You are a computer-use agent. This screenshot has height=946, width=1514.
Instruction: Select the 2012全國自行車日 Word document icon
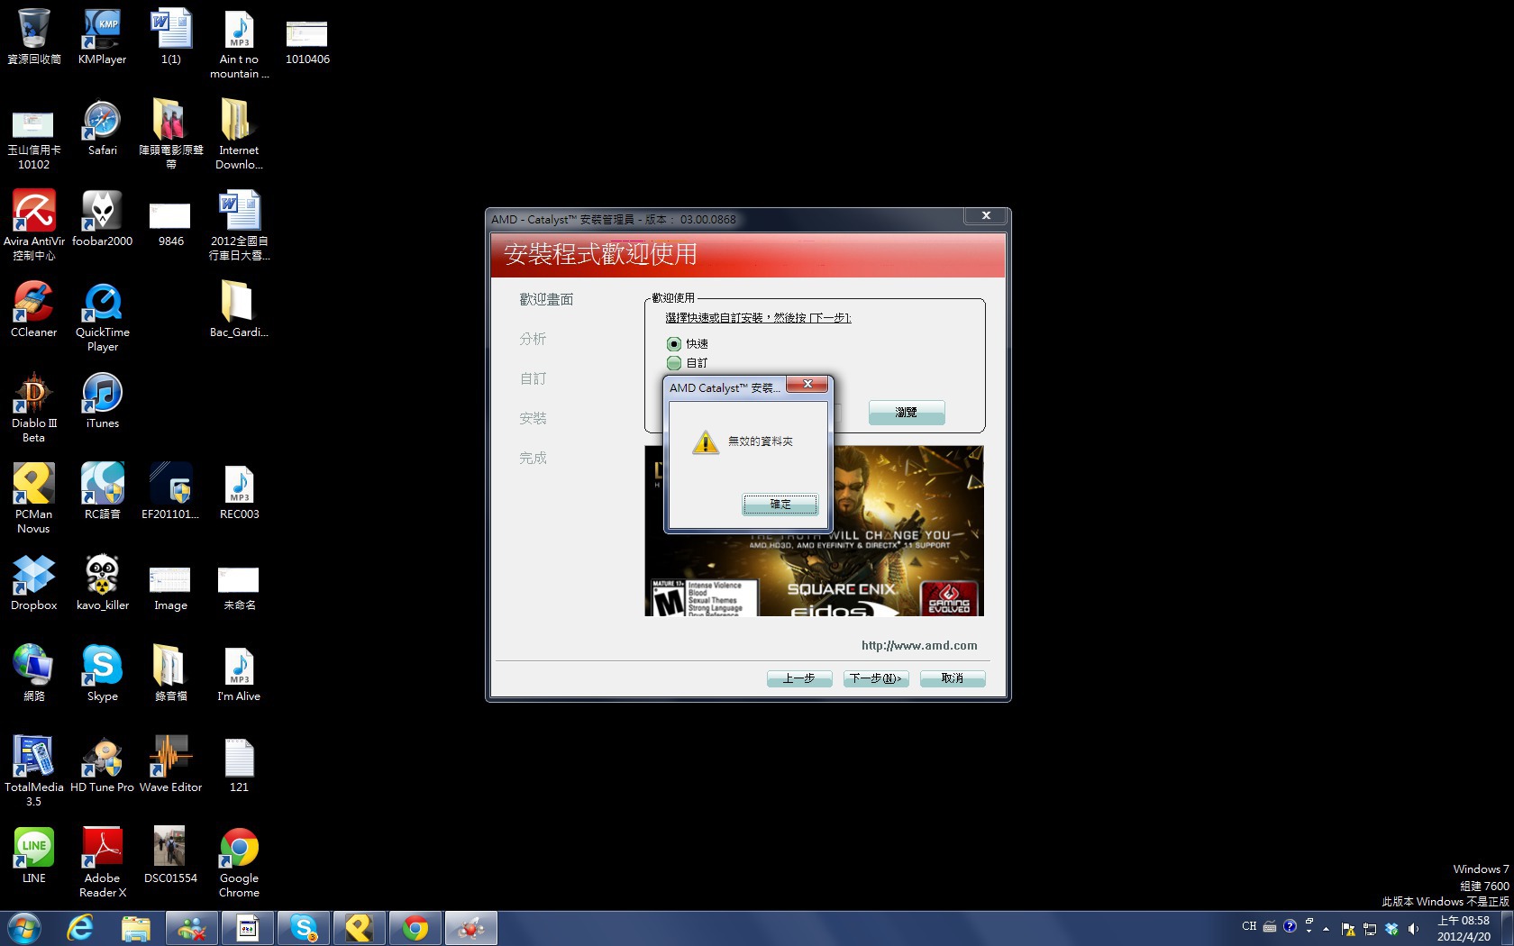[x=240, y=225]
